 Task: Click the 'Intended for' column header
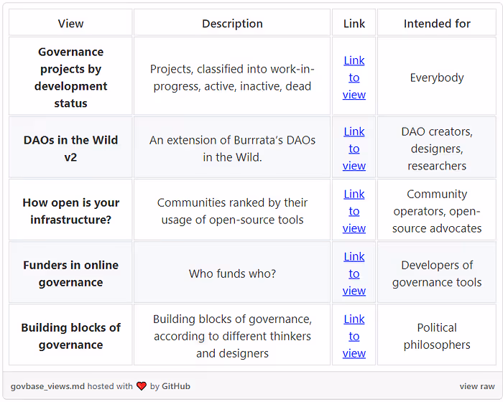tap(437, 24)
